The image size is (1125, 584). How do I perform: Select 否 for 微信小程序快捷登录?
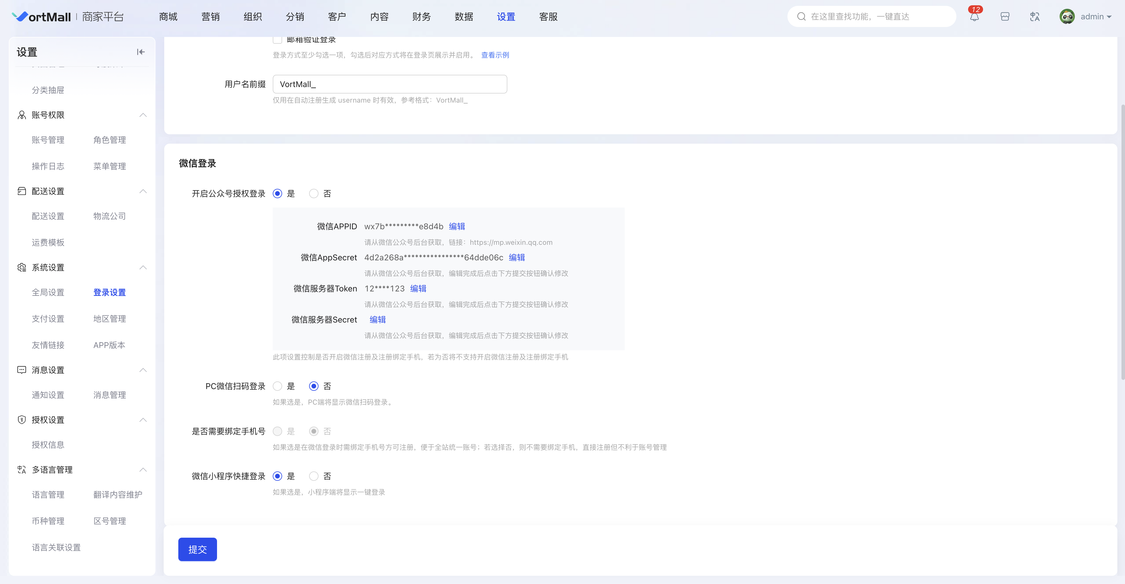coord(314,476)
